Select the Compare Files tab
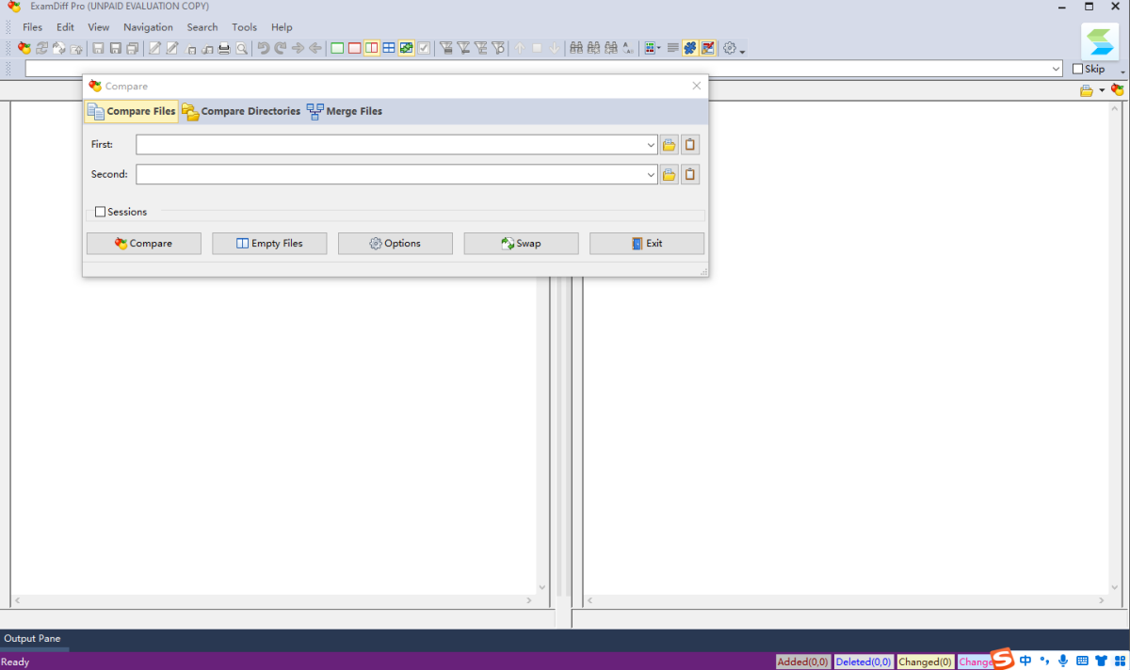The width and height of the screenshot is (1130, 670). (131, 112)
